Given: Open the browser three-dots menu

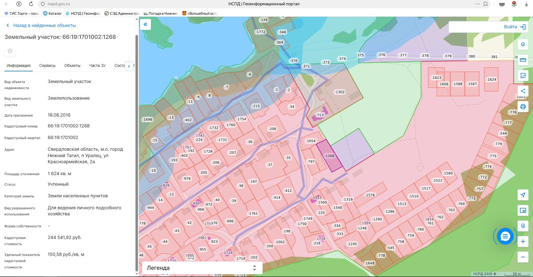Looking at the screenshot, I should 477,4.
